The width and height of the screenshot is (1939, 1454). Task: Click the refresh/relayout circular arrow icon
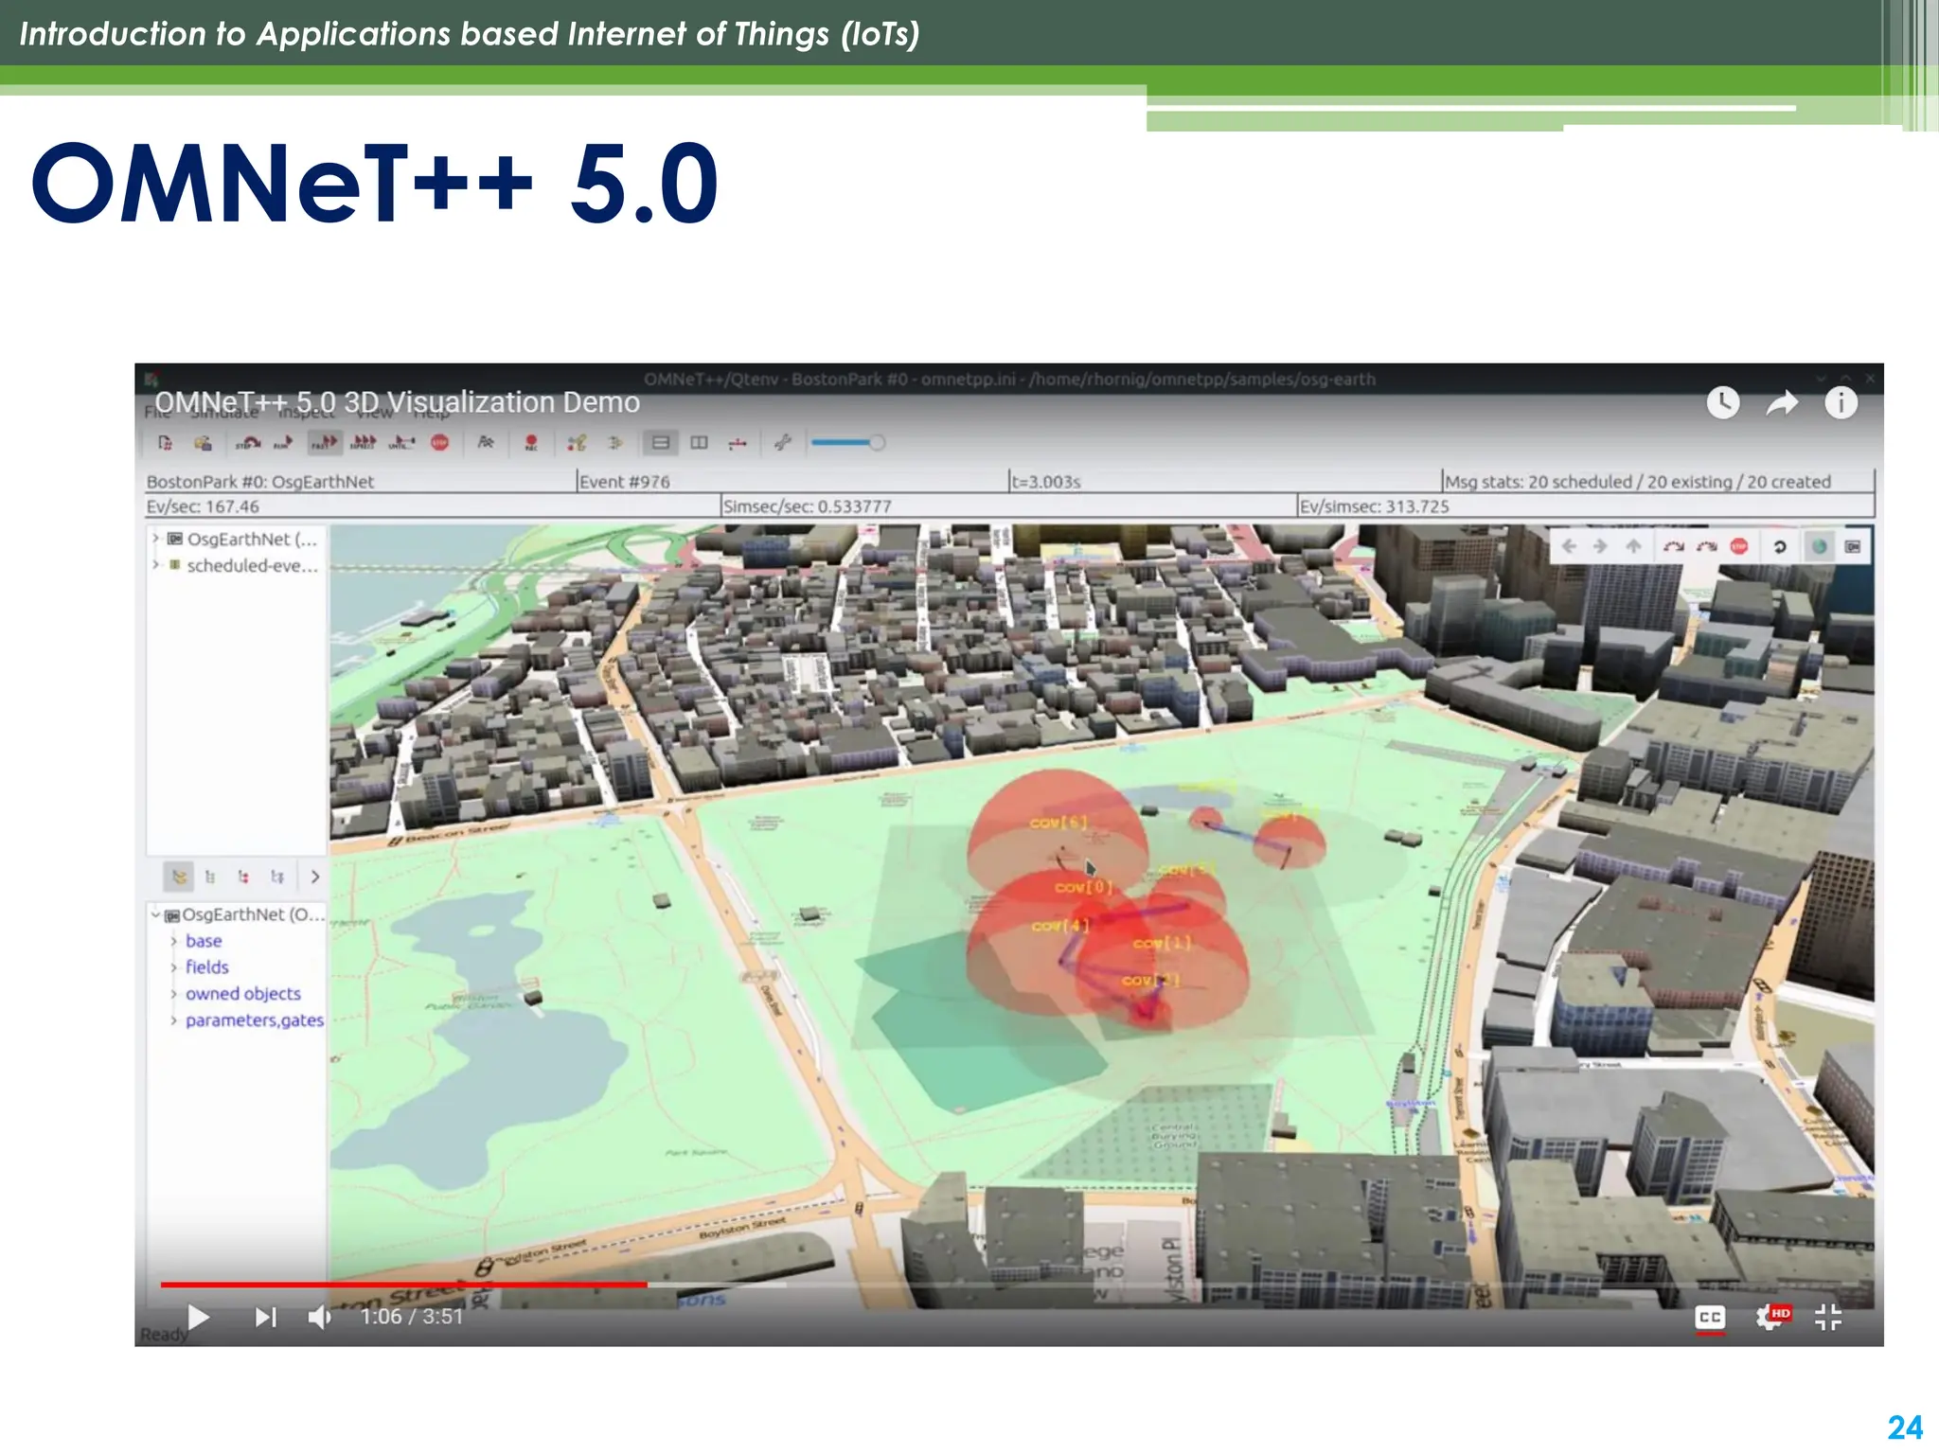point(1779,546)
